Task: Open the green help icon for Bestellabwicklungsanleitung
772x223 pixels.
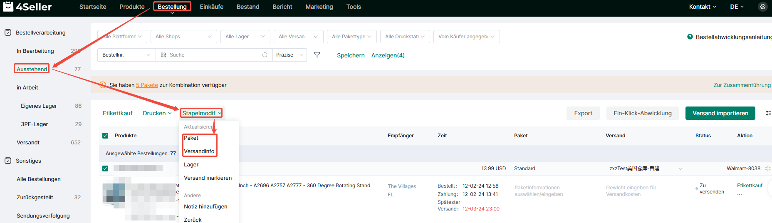Action: [x=690, y=37]
